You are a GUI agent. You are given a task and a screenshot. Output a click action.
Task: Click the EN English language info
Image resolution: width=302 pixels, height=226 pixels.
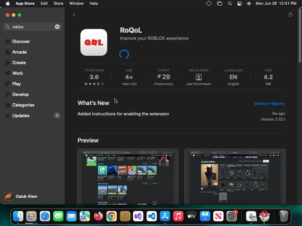(x=234, y=77)
